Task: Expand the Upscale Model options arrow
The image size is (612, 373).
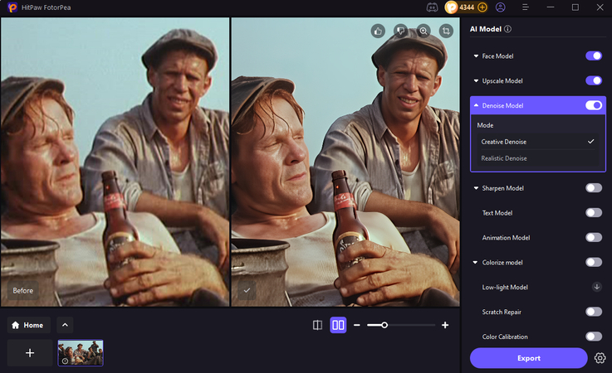Action: point(476,80)
